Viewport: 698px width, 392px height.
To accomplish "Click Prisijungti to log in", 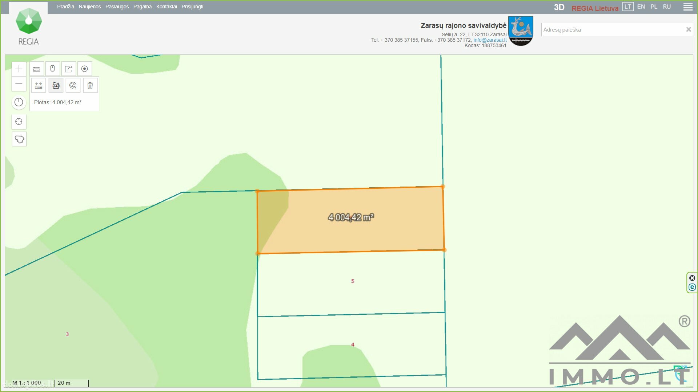I will pyautogui.click(x=192, y=7).
